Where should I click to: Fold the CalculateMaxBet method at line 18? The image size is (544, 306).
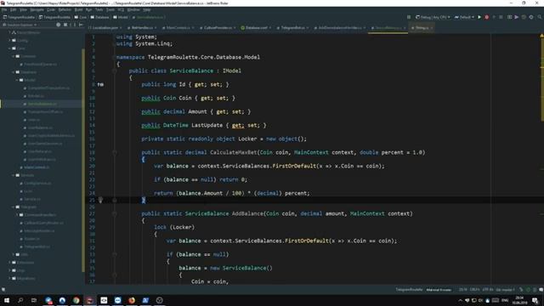pyautogui.click(x=114, y=152)
